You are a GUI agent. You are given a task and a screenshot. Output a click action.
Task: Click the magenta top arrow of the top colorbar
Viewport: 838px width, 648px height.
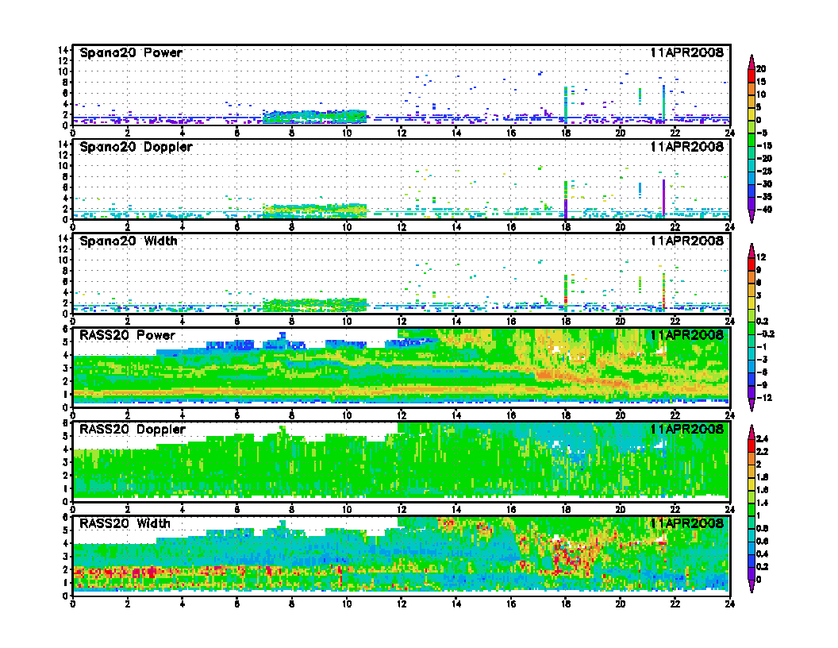[752, 62]
